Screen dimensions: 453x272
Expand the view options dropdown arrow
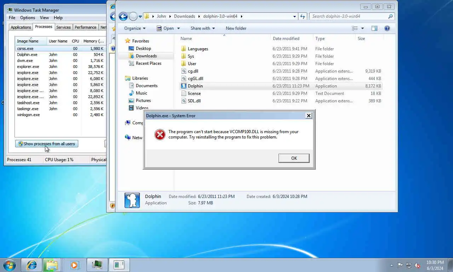coord(362,28)
